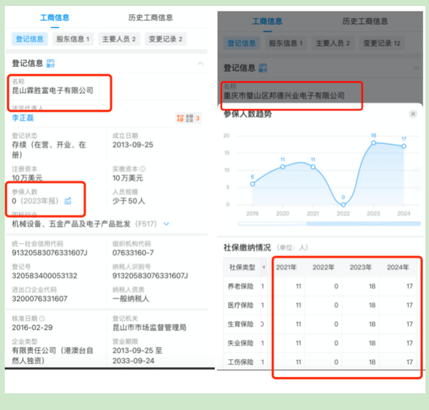Click company name 重庆市璧山区邦德兴业电子有限公司
This screenshot has width=429, height=410.
(x=284, y=95)
